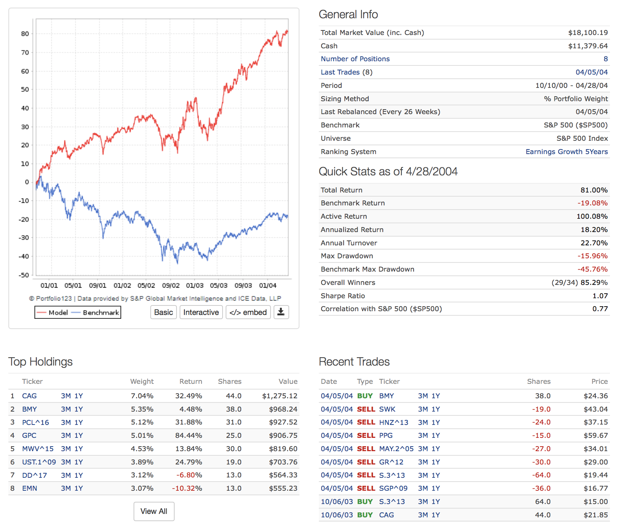
Task: Click the View All holdings button
Action: click(x=154, y=511)
